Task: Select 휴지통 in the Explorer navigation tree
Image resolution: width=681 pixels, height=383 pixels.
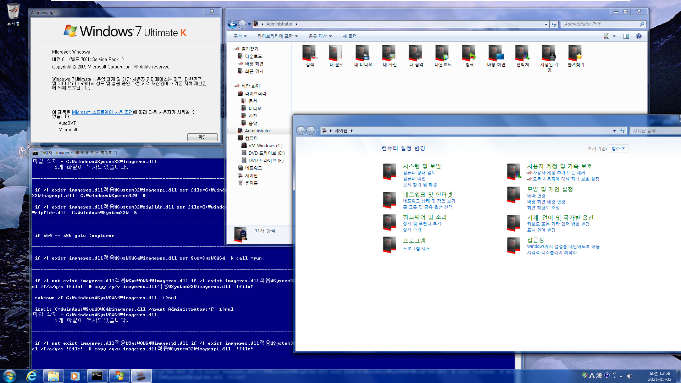Action: [251, 183]
